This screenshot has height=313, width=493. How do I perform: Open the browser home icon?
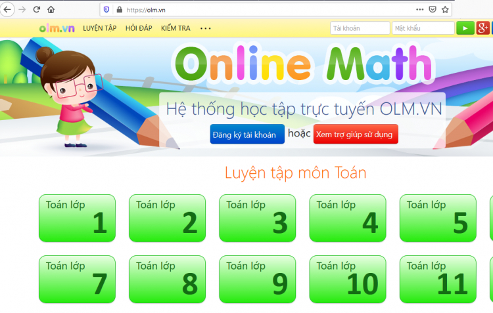click(51, 10)
